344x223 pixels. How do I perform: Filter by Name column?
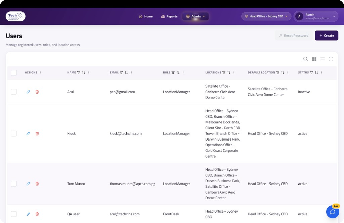click(x=79, y=73)
